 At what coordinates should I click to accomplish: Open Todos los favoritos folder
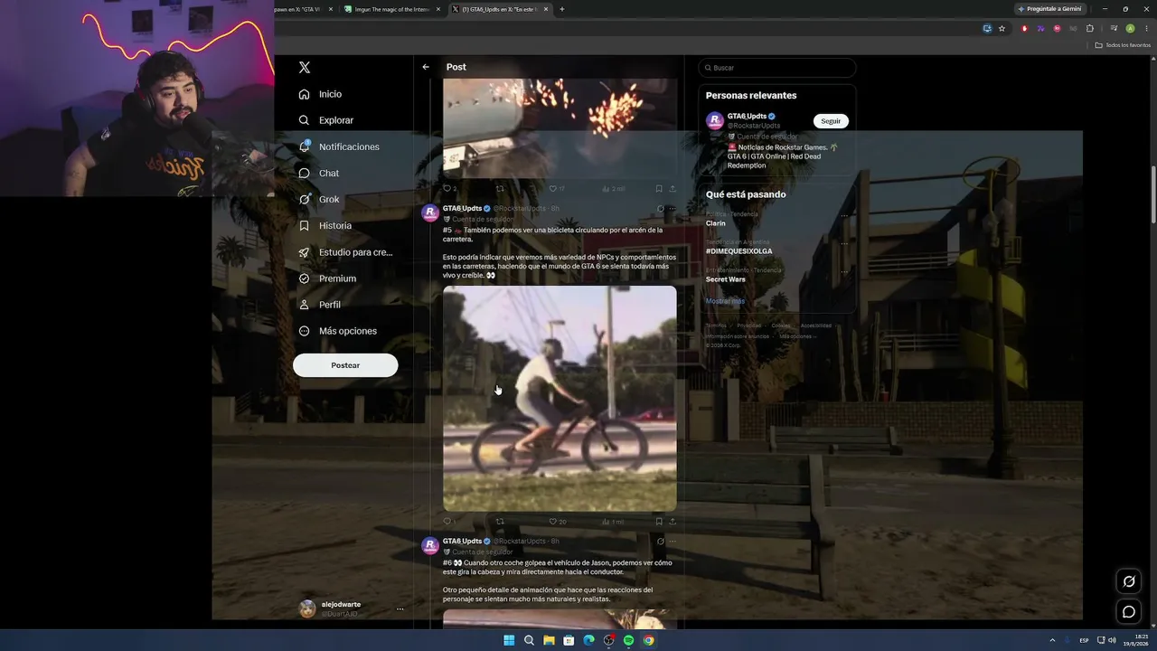pyautogui.click(x=1123, y=45)
